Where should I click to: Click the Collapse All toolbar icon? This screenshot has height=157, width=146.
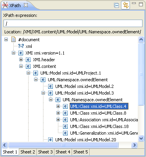point(116,5)
